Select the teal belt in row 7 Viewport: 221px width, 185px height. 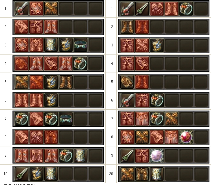66,119
